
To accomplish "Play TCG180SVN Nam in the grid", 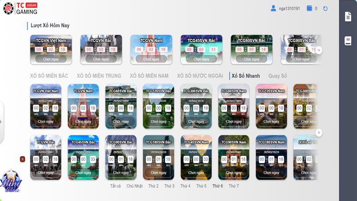I will (x=271, y=173).
